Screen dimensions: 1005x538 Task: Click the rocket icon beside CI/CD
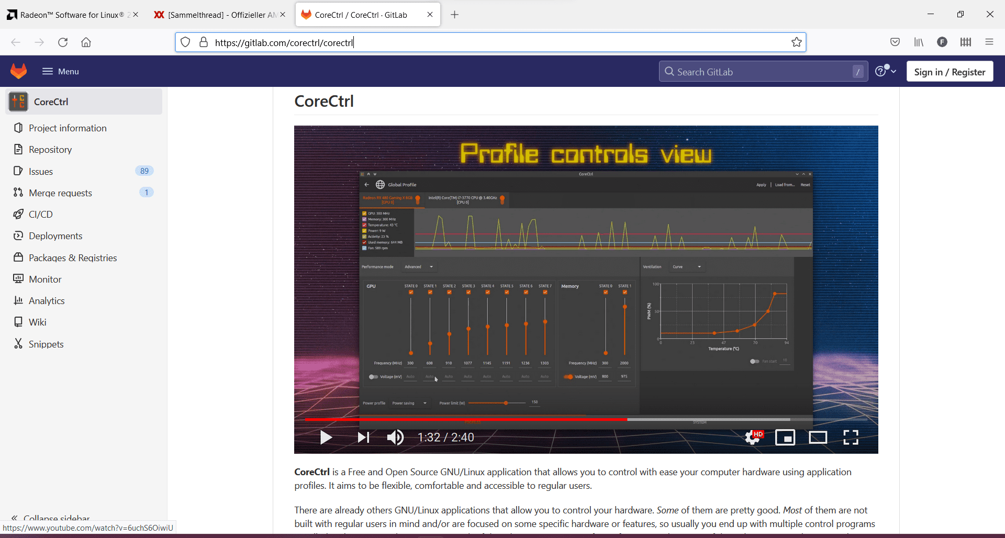pyautogui.click(x=18, y=214)
